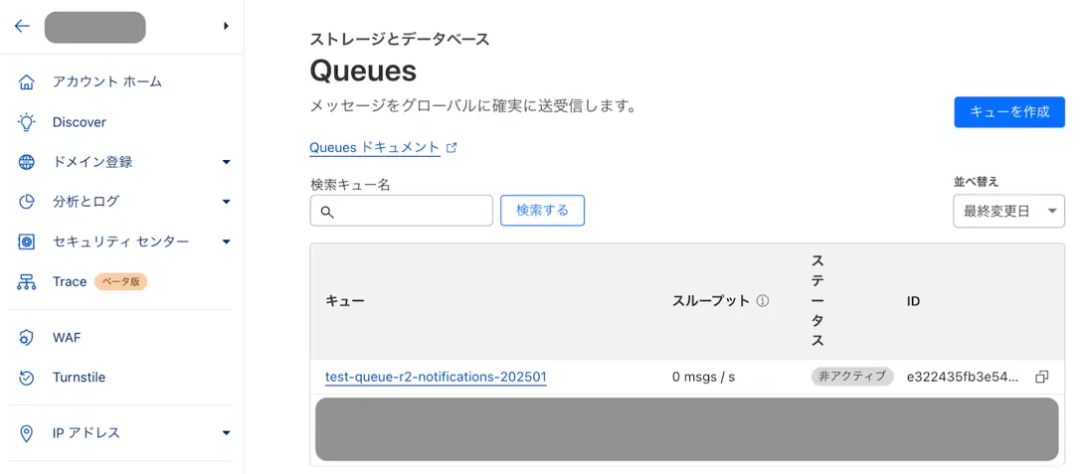Copy the queue ID with the copy icon
Viewport: 1089px width, 474px height.
coord(1042,377)
